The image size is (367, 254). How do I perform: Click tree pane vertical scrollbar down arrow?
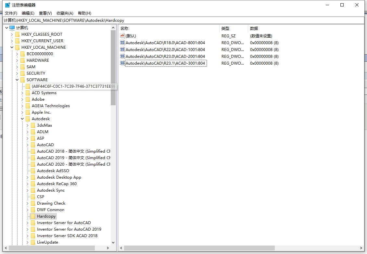click(x=113, y=243)
